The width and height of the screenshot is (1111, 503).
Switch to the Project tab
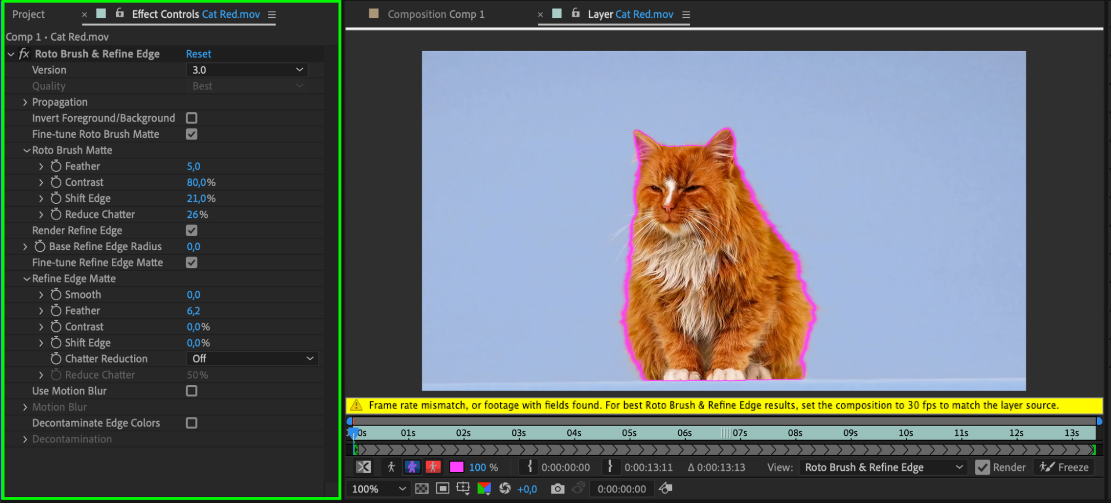(x=28, y=14)
